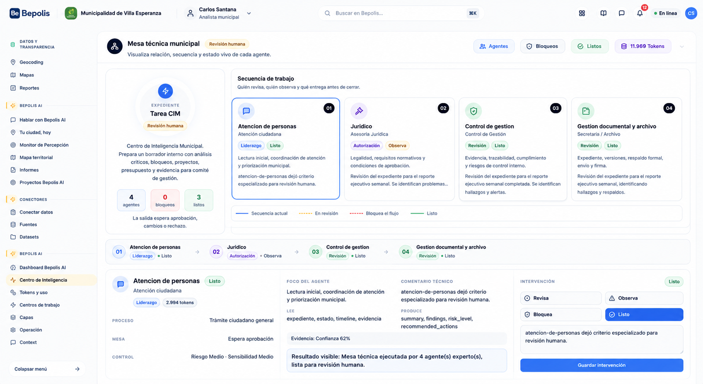
Task: Expand the chevron next to Tokens pill
Action: 682,46
